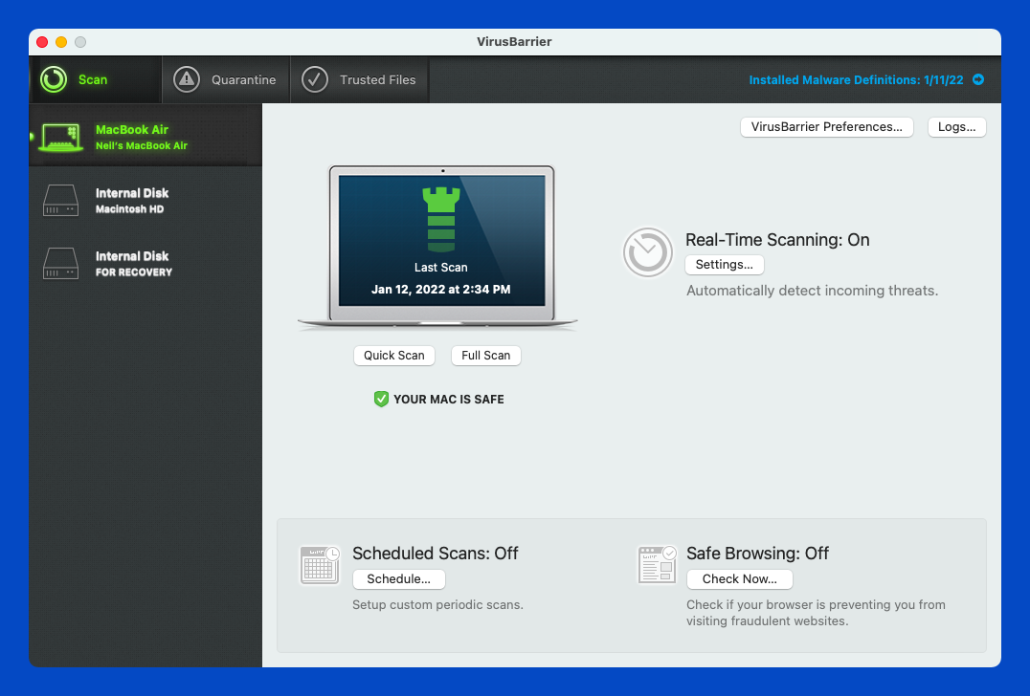Image resolution: width=1030 pixels, height=696 pixels.
Task: Open the Quarantine tab
Action: click(x=227, y=79)
